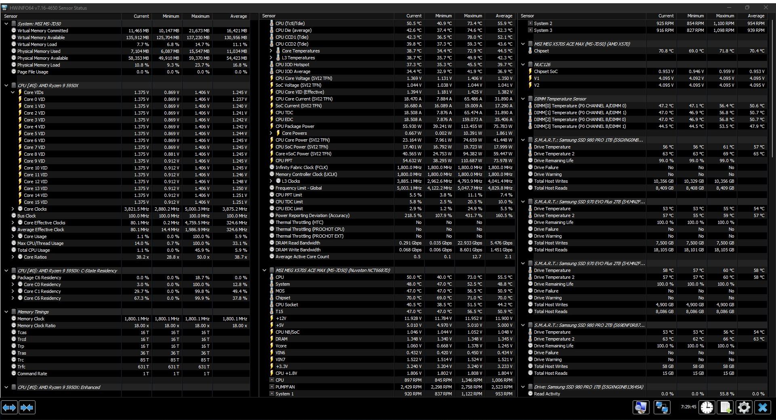Open sensor settings gear icon
This screenshot has width=776, height=420.
click(744, 407)
